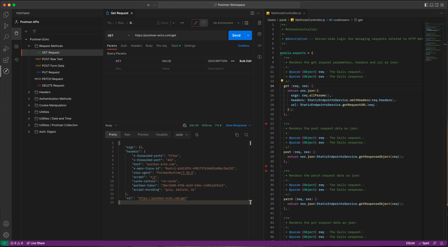Select the Postman compass icon in activity bar
Image resolution: width=448 pixels, height=247 pixels.
pos(6,71)
